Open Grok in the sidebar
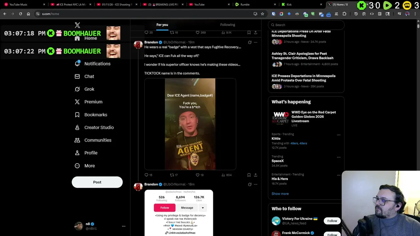 [85, 89]
